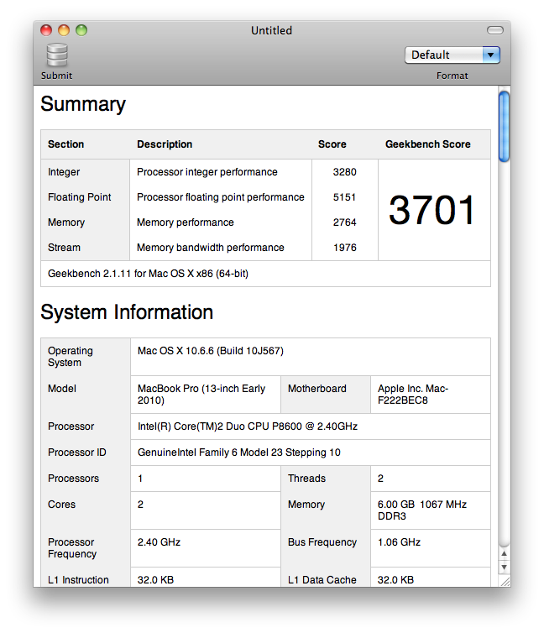Click the scrollbar down arrow

tap(504, 568)
